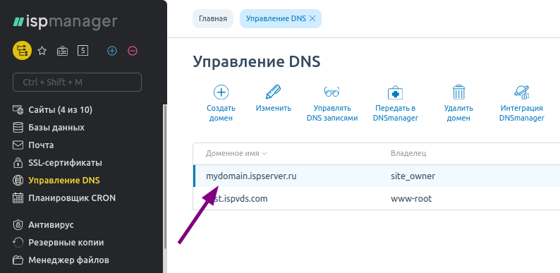This screenshot has height=273, width=560.
Task: Click the Базы данных database icon
Action: tap(18, 128)
